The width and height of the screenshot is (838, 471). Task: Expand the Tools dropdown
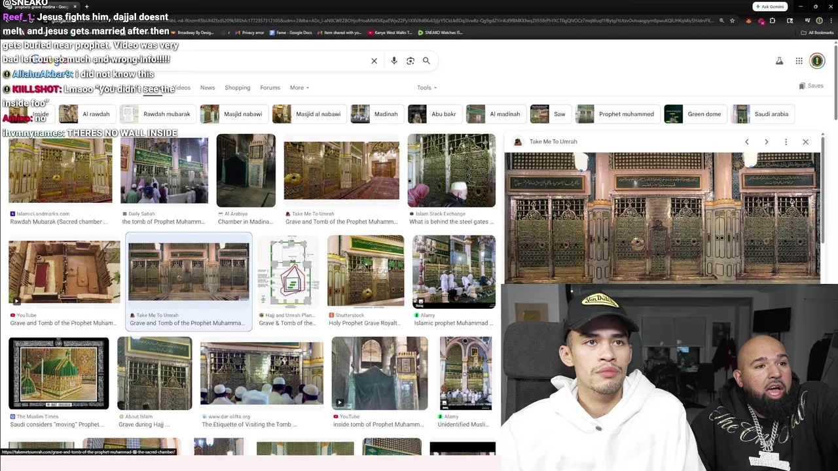427,88
